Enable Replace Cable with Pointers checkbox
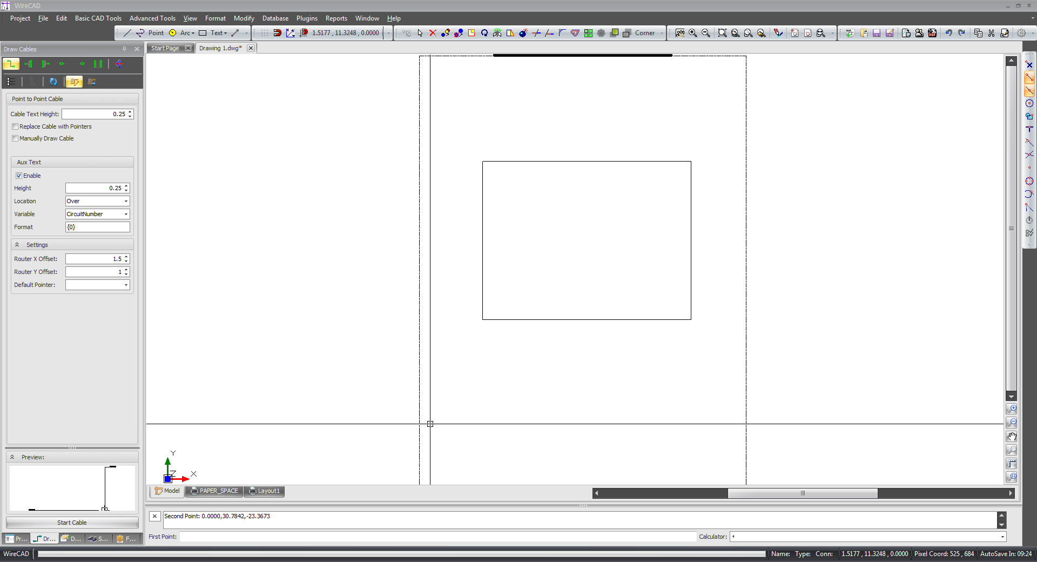Screen dimensions: 1037x562 [x=15, y=126]
